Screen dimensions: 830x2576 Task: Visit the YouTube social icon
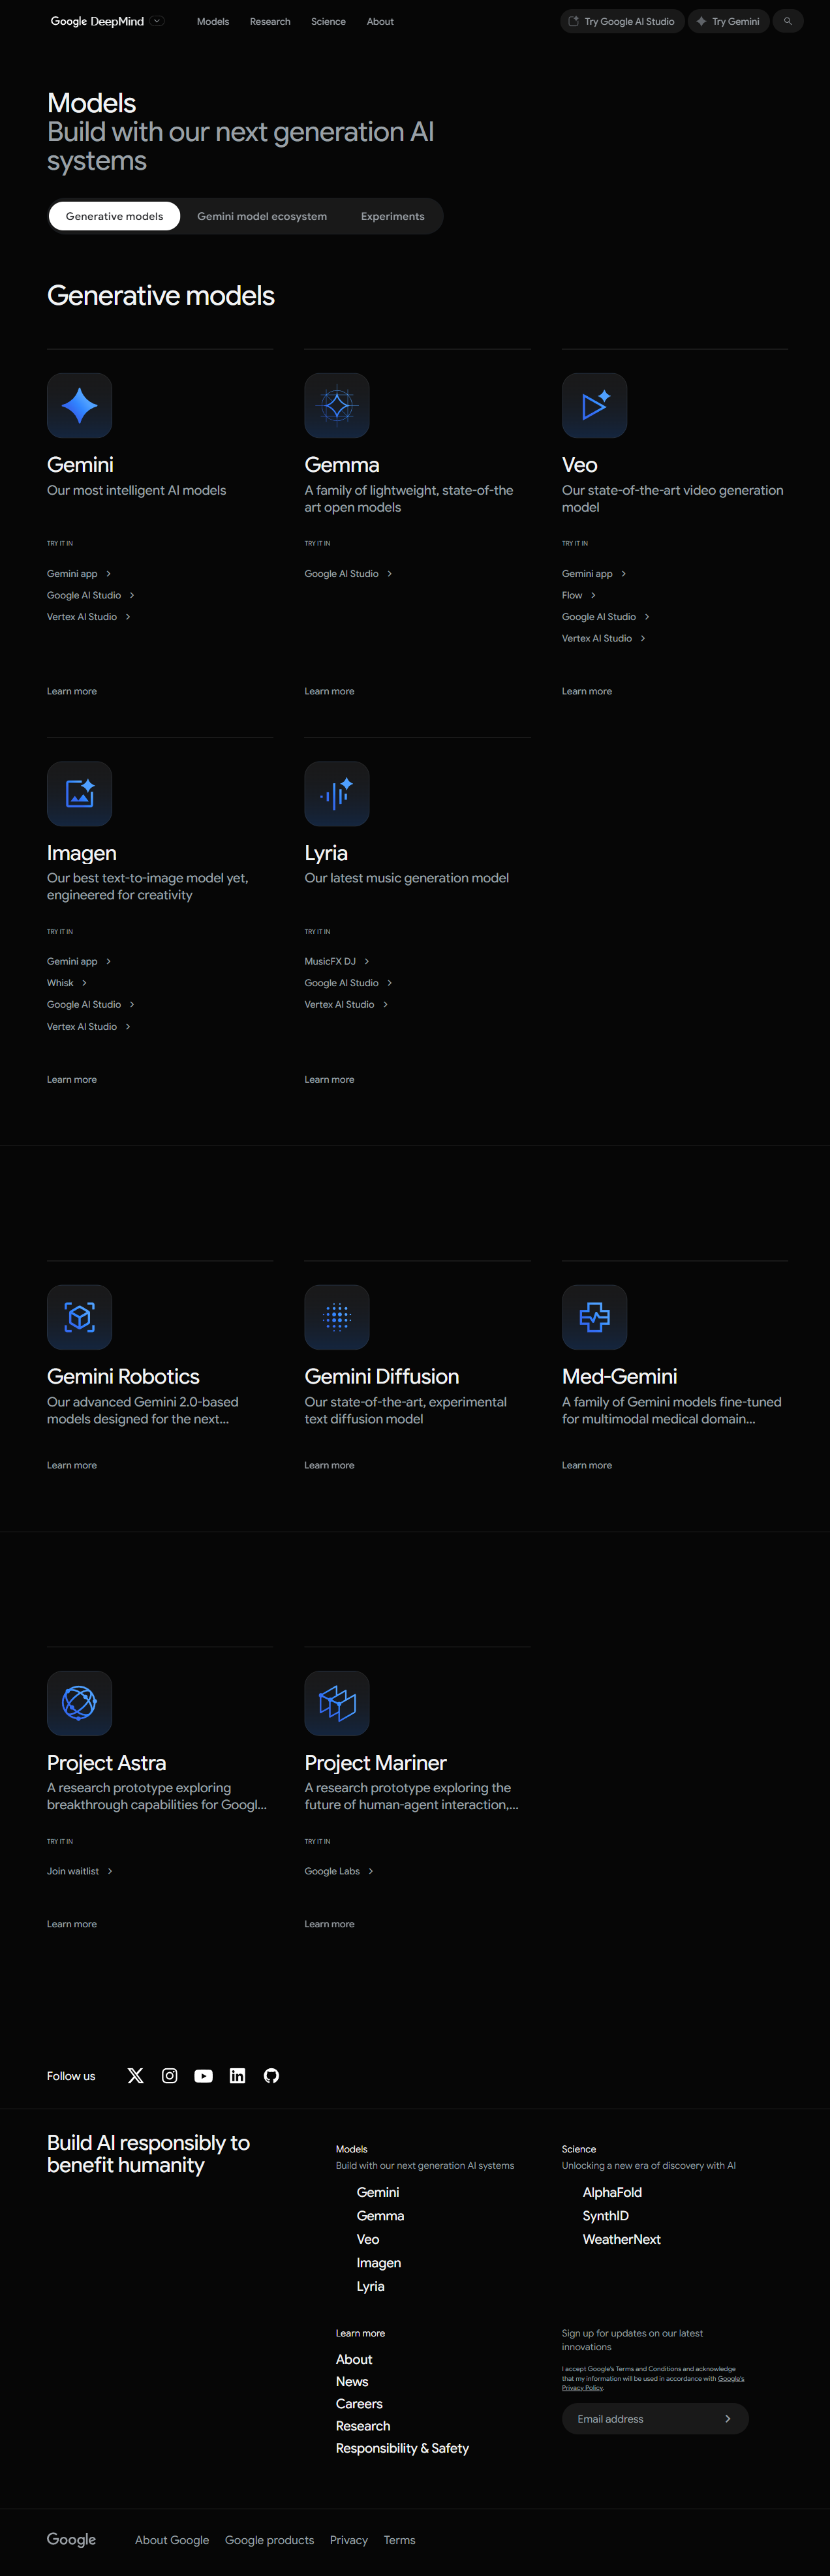203,2076
